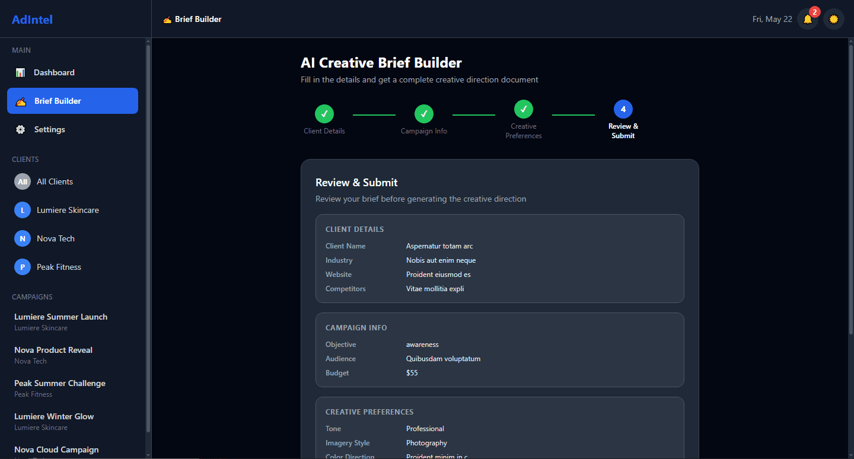
Task: Click the Nova Tech N avatar
Action: pos(23,238)
